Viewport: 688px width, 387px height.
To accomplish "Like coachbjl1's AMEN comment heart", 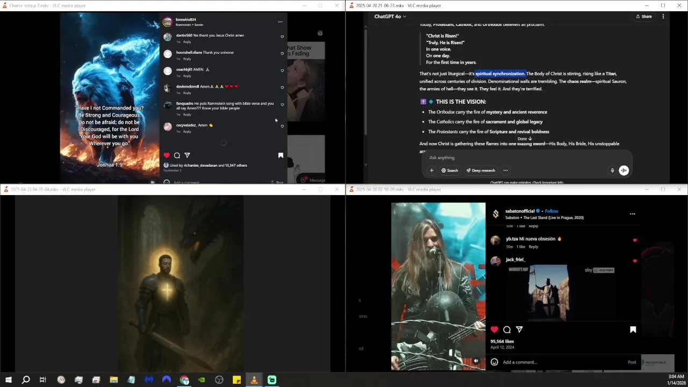I will 282,70.
